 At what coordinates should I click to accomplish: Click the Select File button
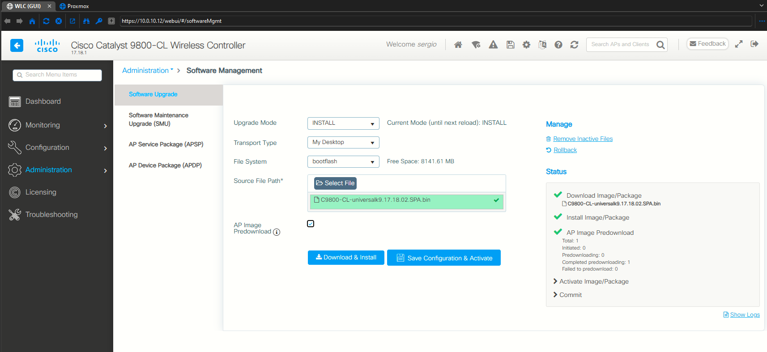[335, 183]
